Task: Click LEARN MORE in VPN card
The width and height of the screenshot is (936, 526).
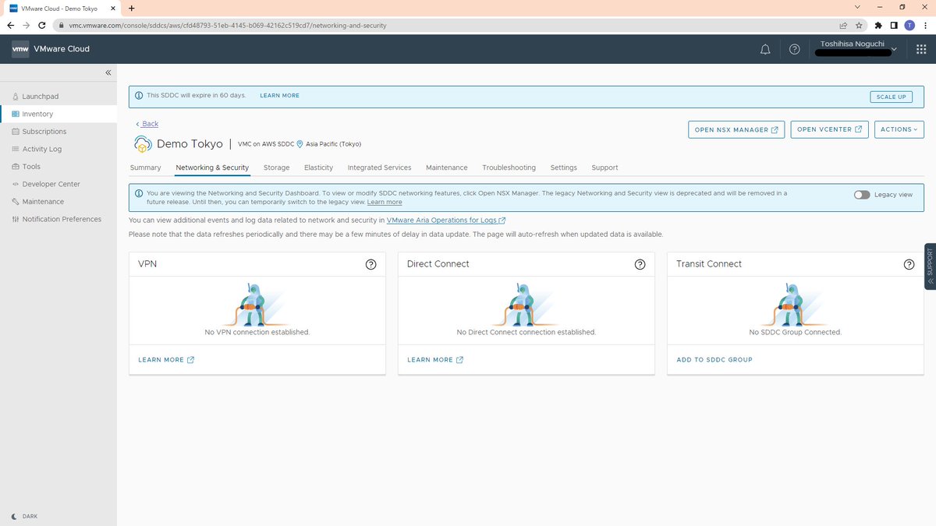Action: tap(166, 360)
